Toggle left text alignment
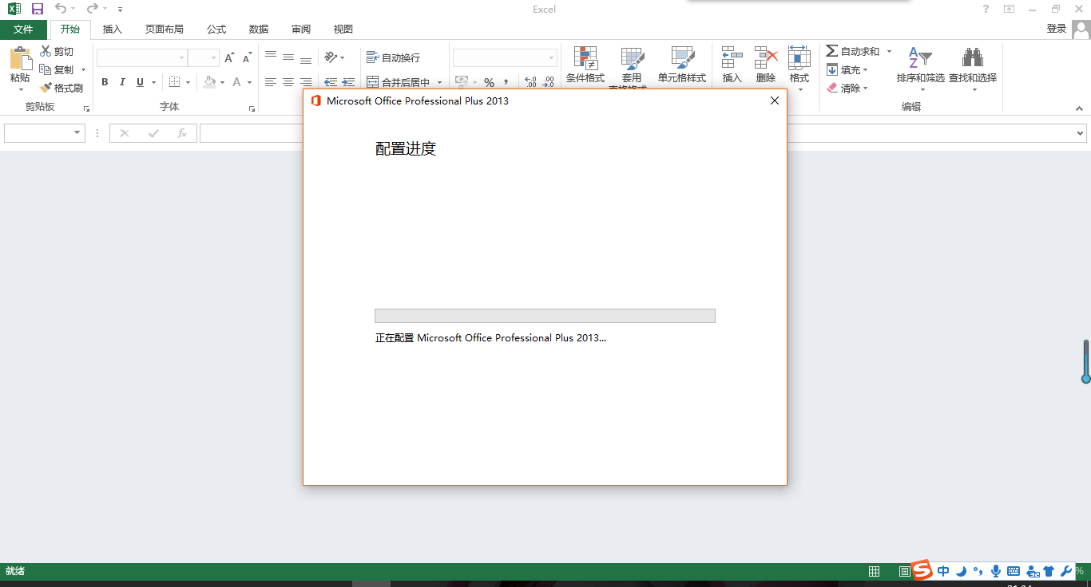Image resolution: width=1091 pixels, height=587 pixels. tap(271, 82)
